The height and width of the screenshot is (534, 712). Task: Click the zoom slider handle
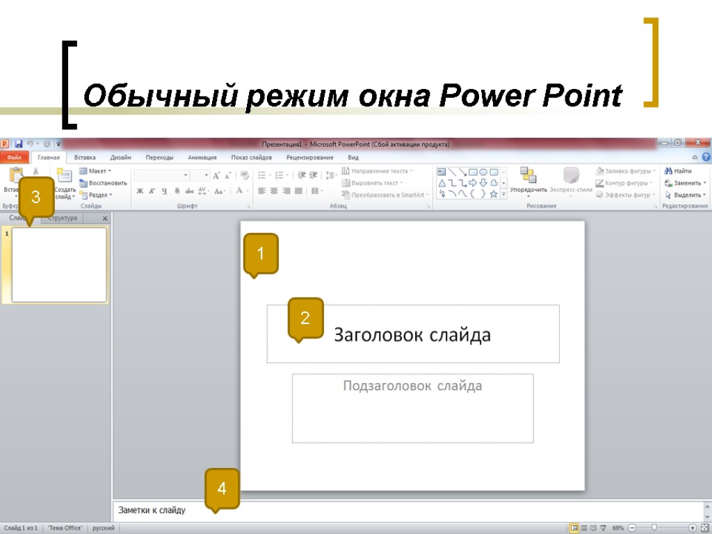654,528
